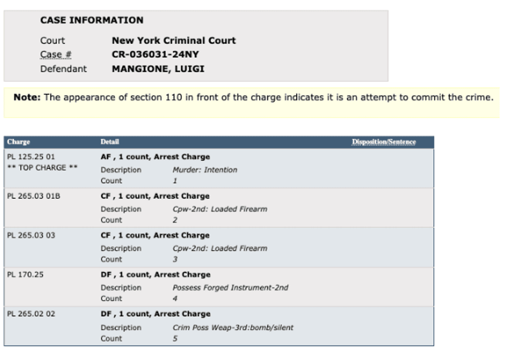Screen dimensions: 505x358
Task: Click New York Criminal Court text
Action: click(174, 41)
